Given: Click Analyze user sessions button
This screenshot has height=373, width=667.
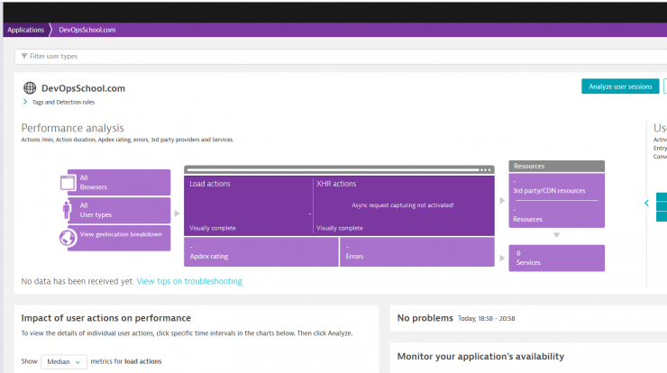Looking at the screenshot, I should [620, 86].
